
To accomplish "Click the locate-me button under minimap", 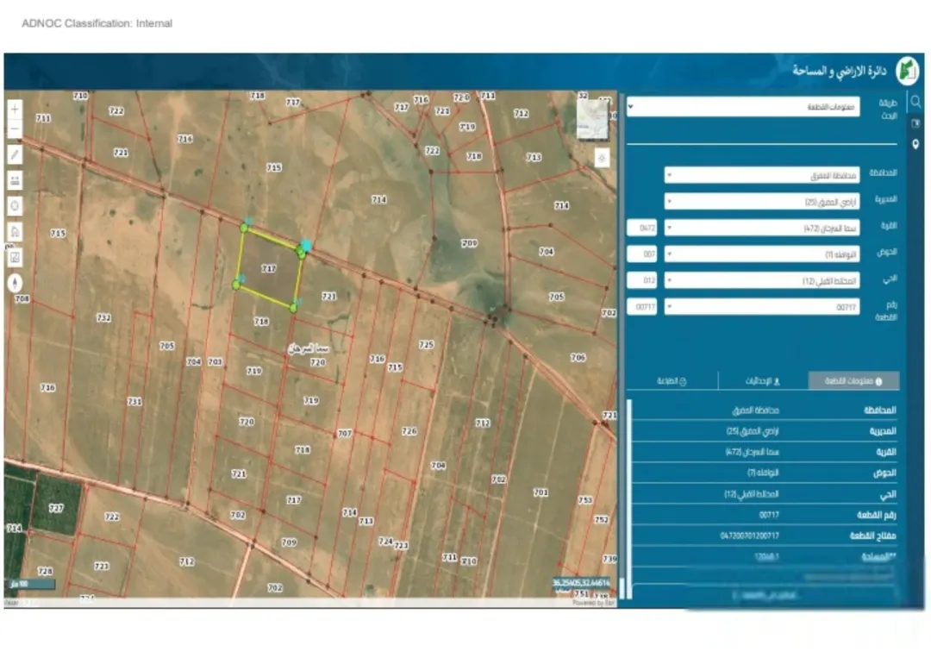I will [x=602, y=158].
